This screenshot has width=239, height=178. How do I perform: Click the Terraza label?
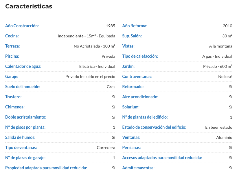12,46
